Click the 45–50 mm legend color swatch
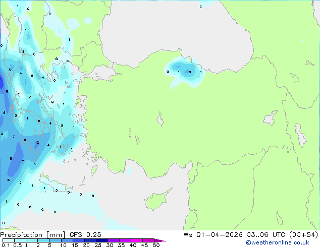 click(x=148, y=240)
